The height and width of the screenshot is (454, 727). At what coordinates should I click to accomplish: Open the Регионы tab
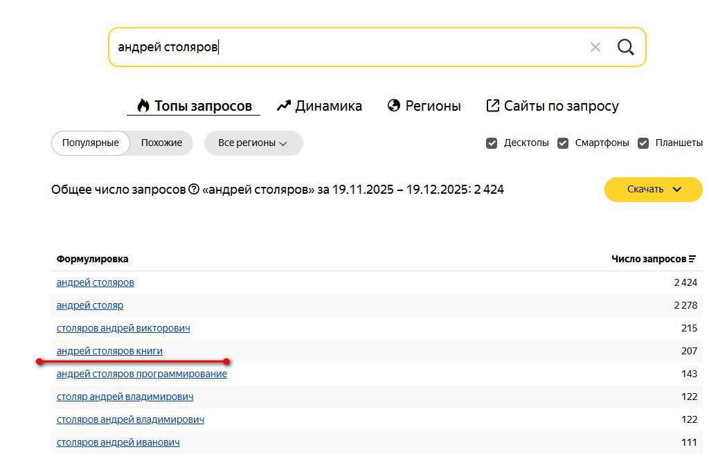pos(424,106)
